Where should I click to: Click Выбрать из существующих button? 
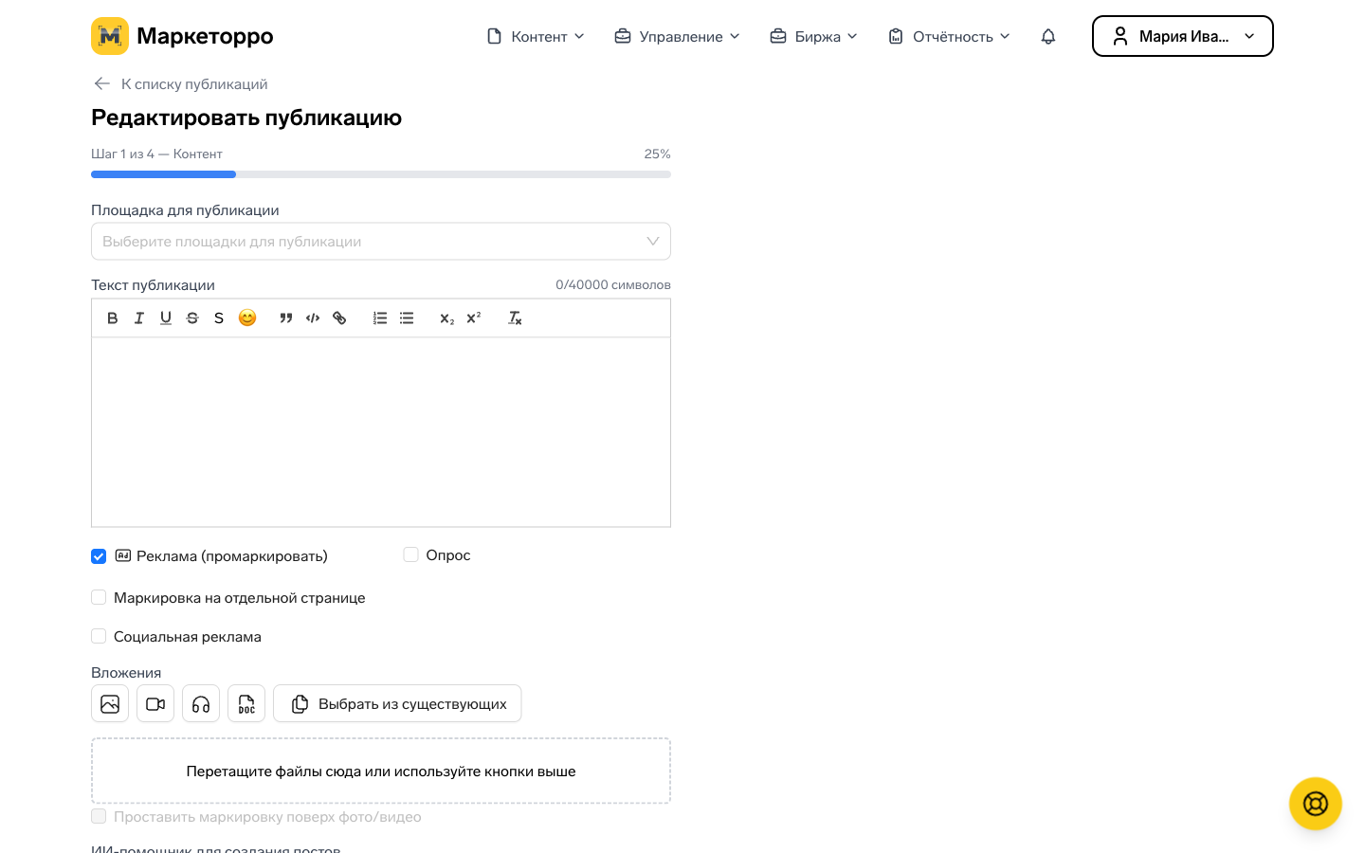coord(397,704)
